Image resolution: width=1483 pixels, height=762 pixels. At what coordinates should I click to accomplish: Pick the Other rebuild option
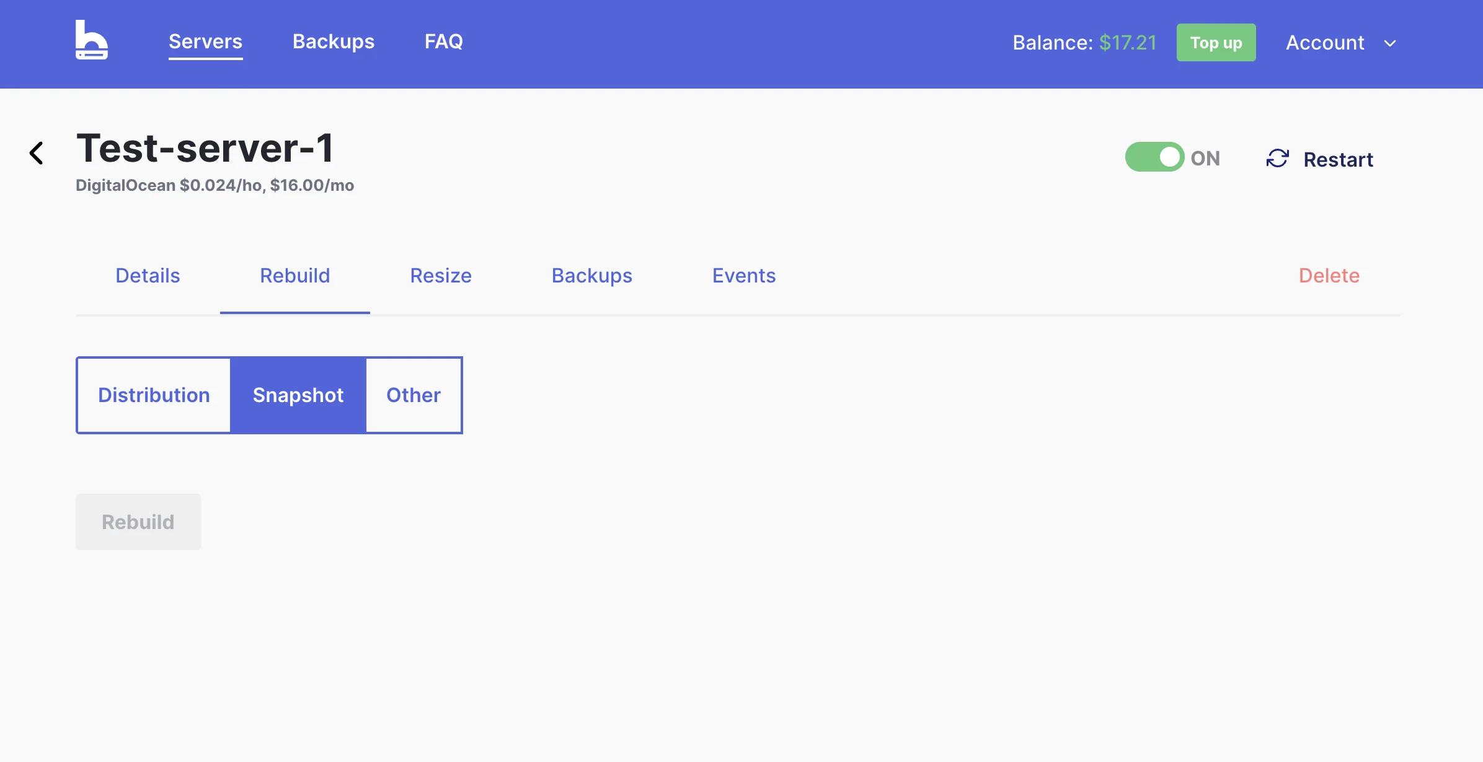point(414,395)
